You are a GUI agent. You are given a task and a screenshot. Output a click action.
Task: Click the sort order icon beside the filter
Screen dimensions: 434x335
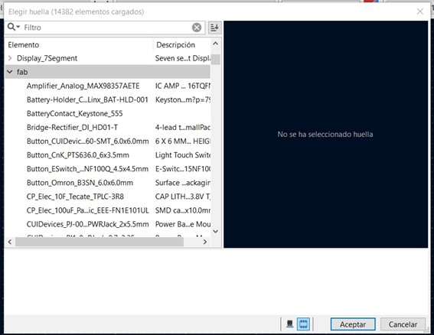point(214,28)
